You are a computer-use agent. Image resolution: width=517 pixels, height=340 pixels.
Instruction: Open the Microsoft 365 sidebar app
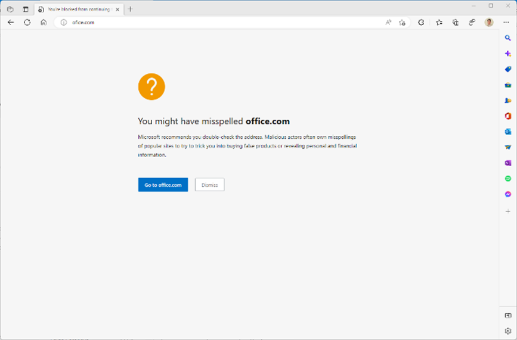[508, 116]
